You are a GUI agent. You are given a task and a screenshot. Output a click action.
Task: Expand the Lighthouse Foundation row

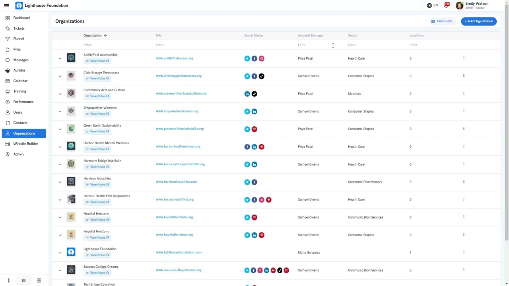coord(60,253)
